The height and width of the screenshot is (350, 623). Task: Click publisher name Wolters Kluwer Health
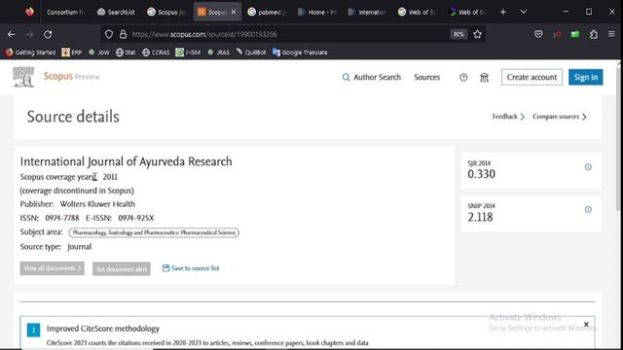coord(97,204)
